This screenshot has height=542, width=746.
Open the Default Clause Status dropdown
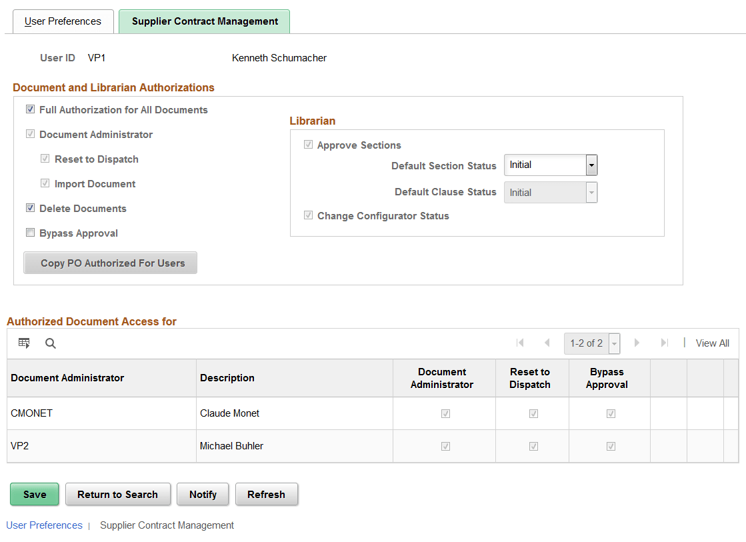coord(591,192)
